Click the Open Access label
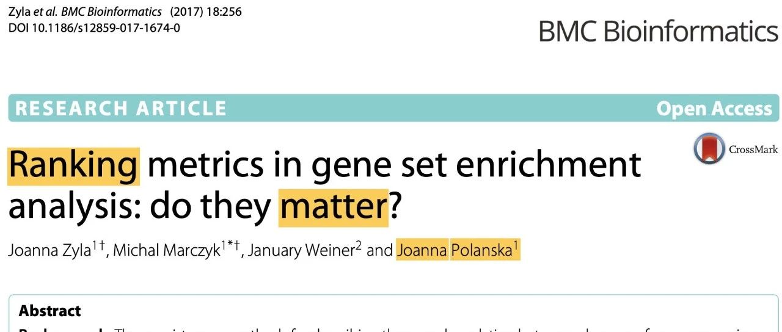The height and width of the screenshot is (332, 782). coord(714,109)
